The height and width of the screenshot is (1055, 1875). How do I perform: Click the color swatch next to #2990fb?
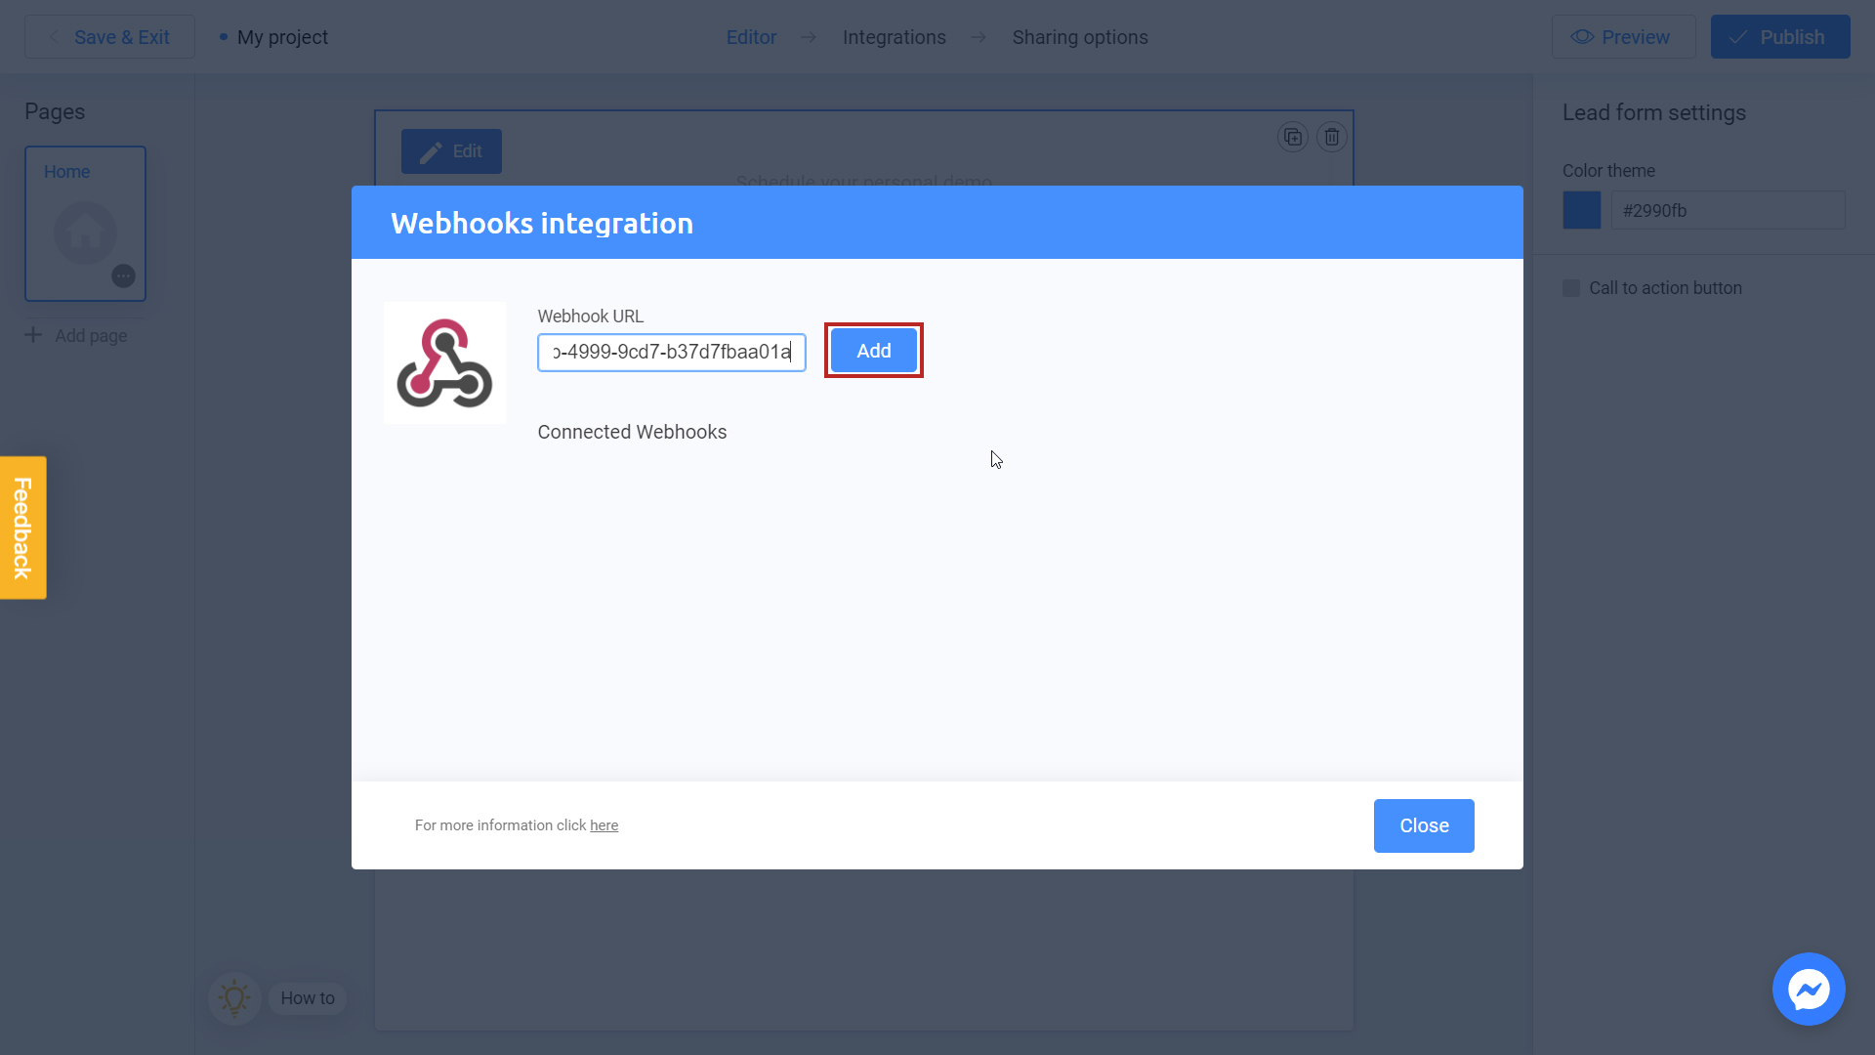(x=1581, y=210)
